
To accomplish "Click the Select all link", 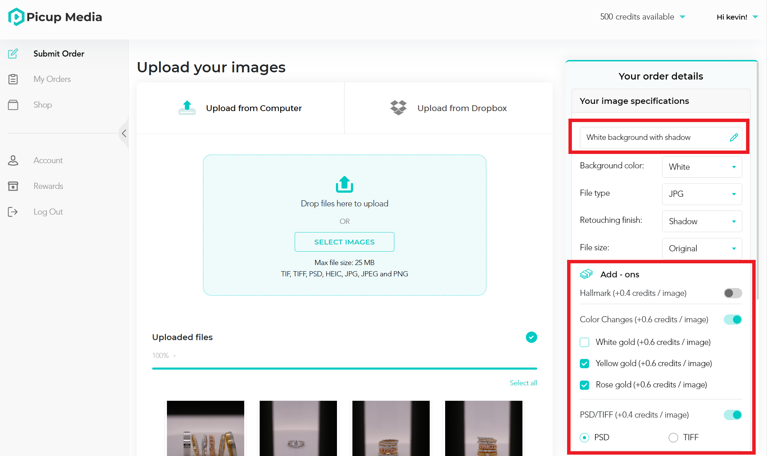I will click(523, 383).
